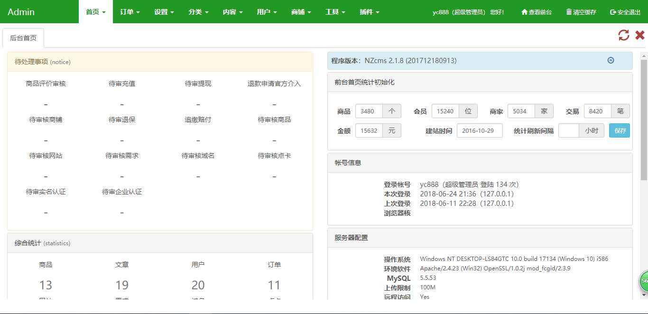
Task: Click the MySQL version 5.5.53
Action: (428, 278)
